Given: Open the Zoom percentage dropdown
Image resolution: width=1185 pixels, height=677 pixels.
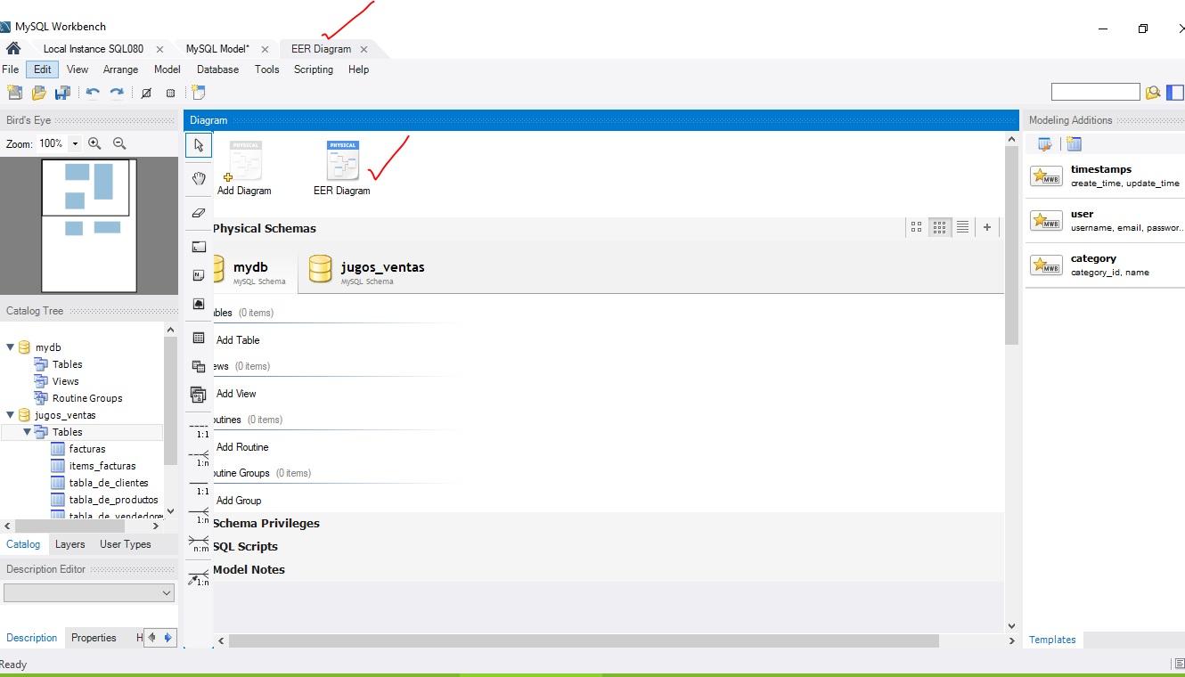Looking at the screenshot, I should tap(75, 143).
